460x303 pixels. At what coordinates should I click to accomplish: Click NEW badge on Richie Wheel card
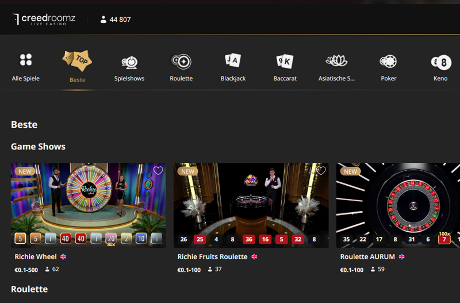(25, 171)
